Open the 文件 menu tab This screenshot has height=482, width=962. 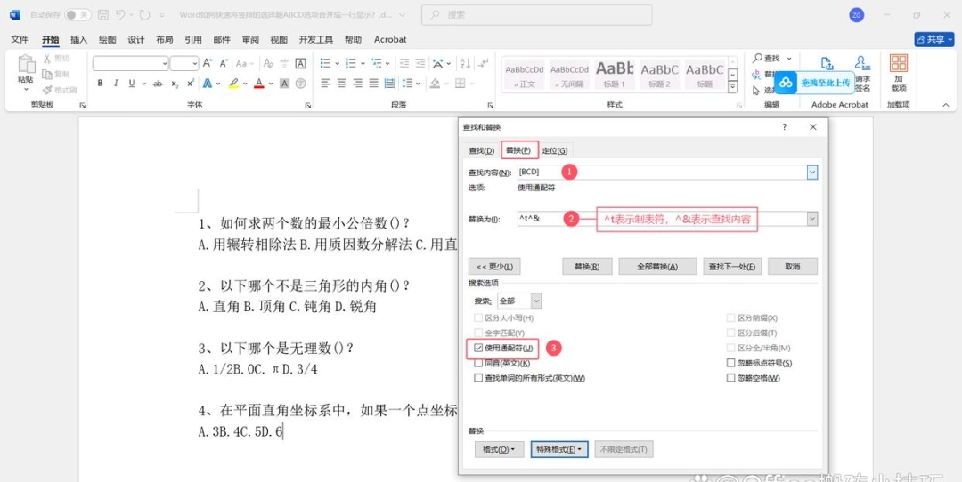tap(20, 39)
